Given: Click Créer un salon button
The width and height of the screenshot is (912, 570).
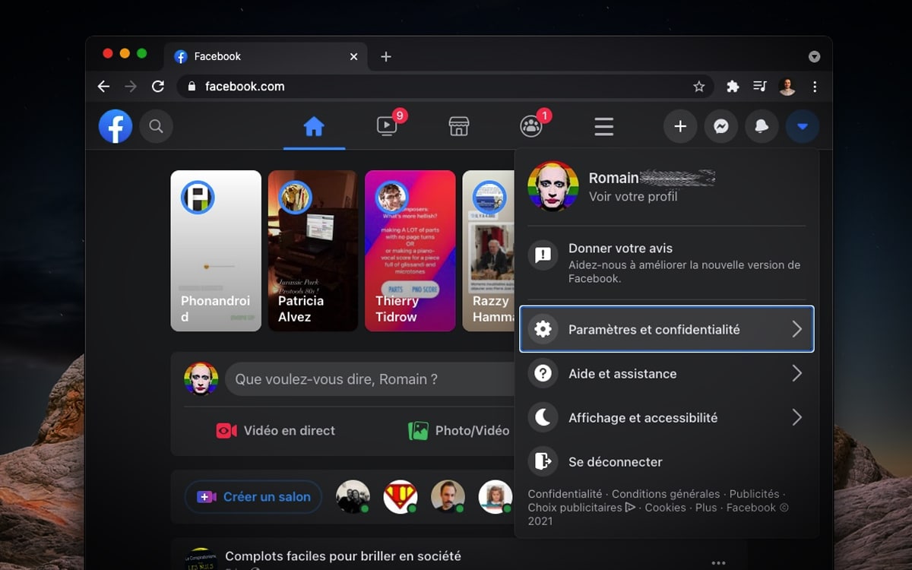Looking at the screenshot, I should pyautogui.click(x=253, y=497).
